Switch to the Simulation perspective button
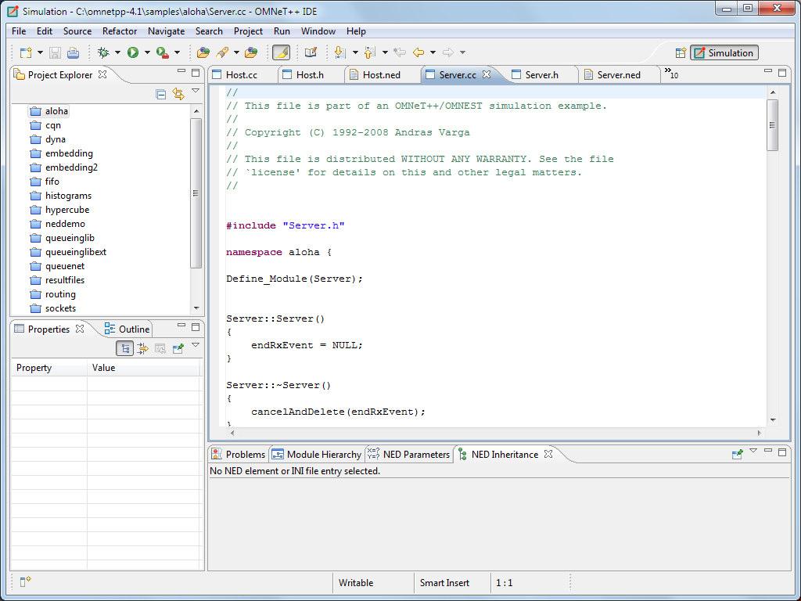 724,52
